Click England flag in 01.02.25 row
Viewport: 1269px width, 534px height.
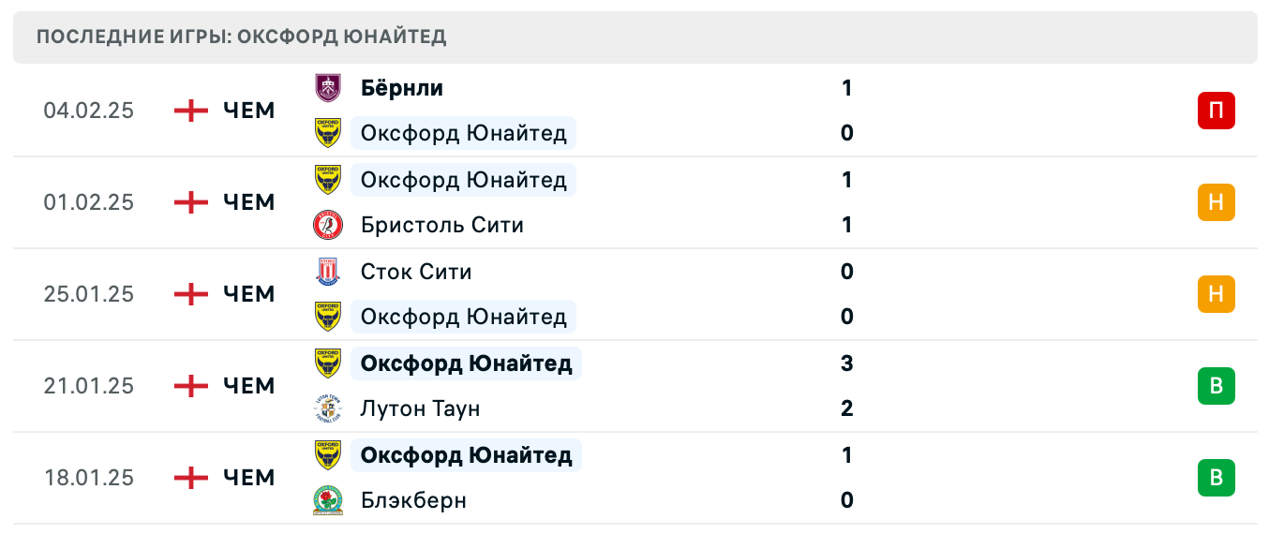tap(191, 202)
